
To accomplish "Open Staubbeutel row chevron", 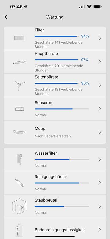I will (x=100, y=206).
